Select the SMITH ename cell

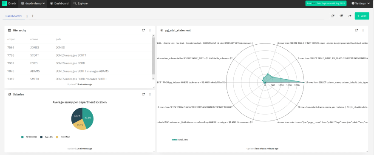(x=34, y=79)
